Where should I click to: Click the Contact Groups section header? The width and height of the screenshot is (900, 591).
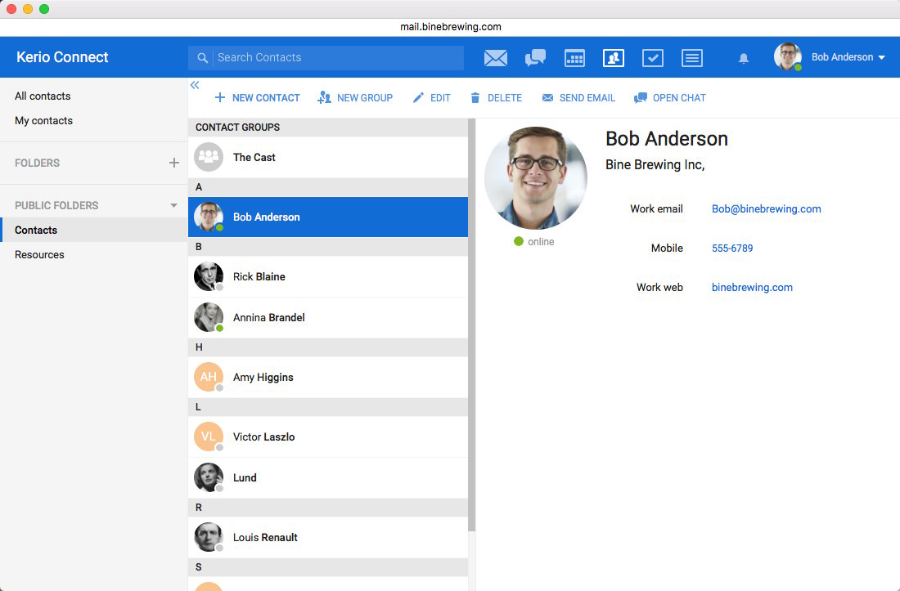coord(328,128)
